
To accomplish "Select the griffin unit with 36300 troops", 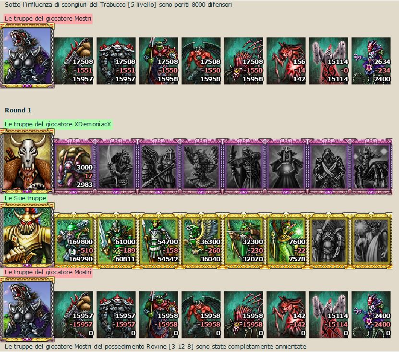I will [201, 241].
